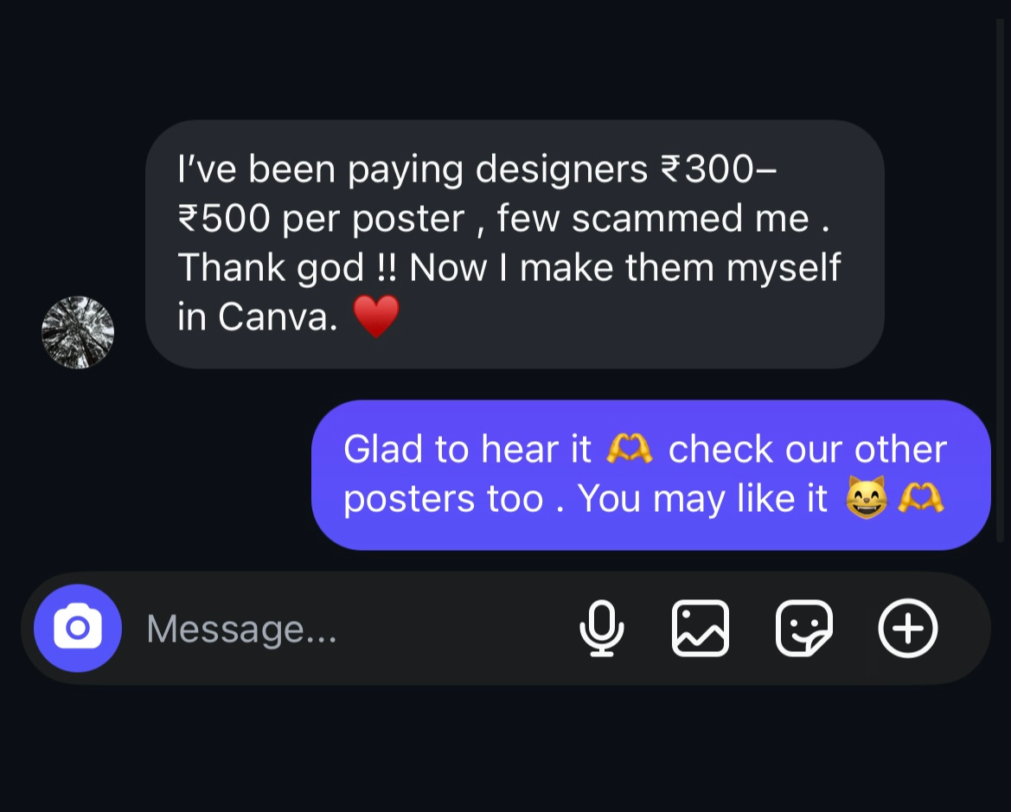This screenshot has width=1011, height=812.
Task: Open the camera from the message bar
Action: pos(77,628)
